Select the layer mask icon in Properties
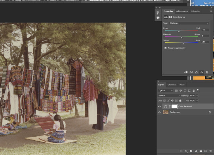214x155 pixels. (x=170, y=17)
